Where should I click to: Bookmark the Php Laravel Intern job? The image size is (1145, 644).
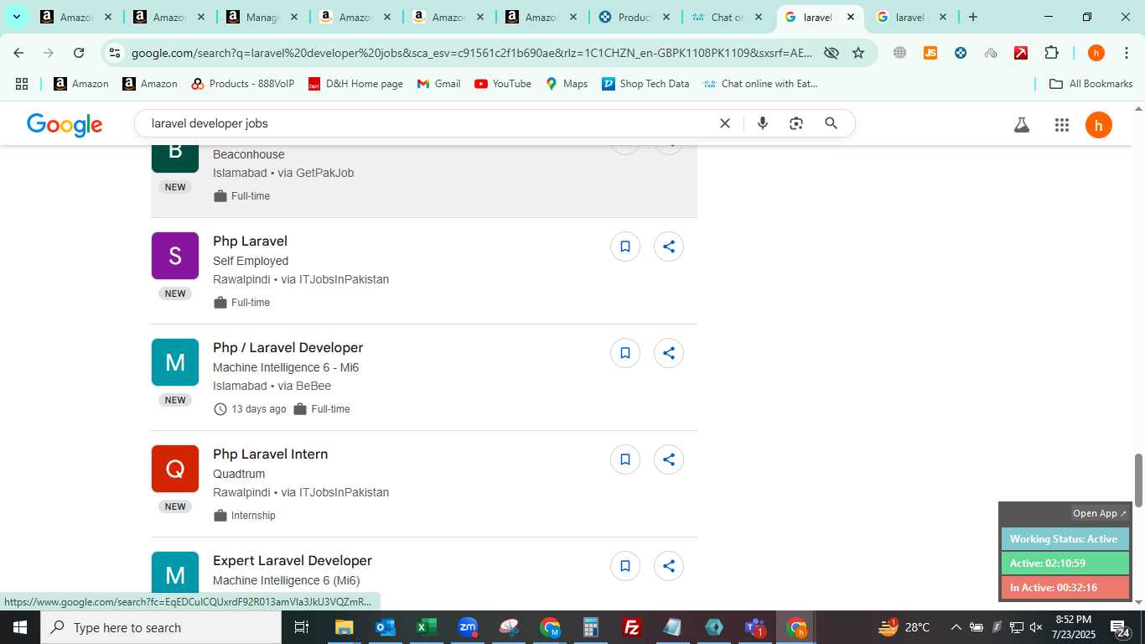[x=625, y=460]
